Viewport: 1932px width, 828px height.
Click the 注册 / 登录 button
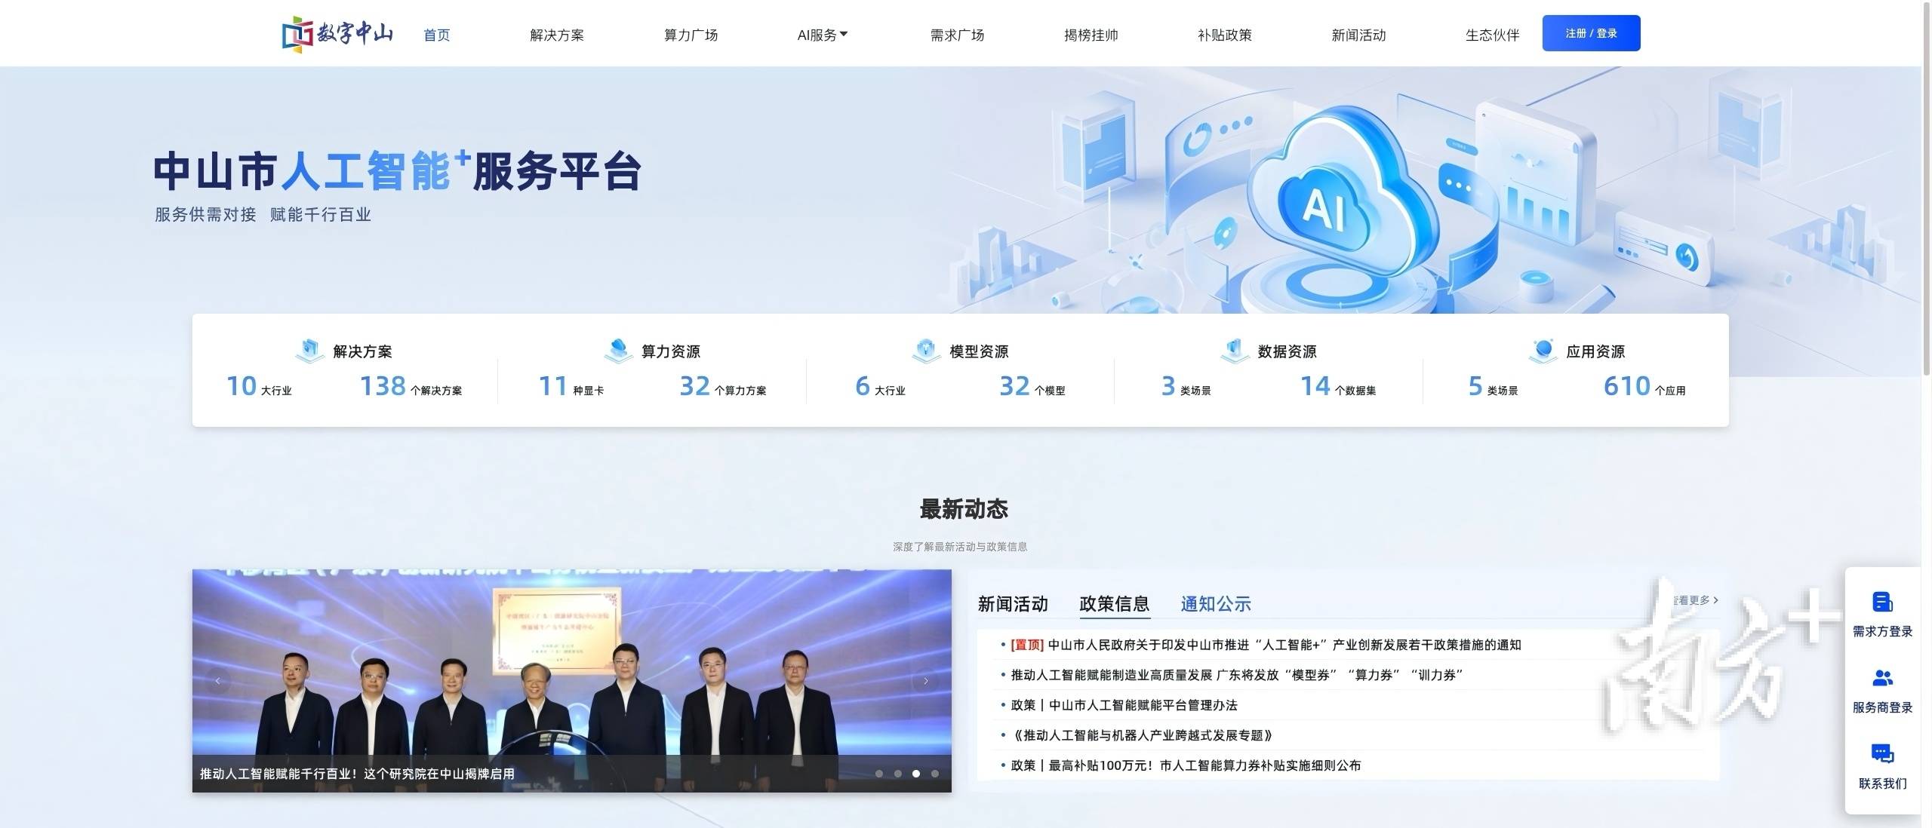coord(1591,33)
